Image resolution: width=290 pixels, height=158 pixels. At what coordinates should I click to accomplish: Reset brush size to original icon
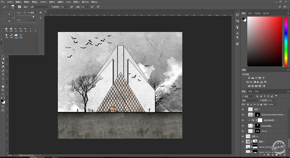tap(25, 12)
